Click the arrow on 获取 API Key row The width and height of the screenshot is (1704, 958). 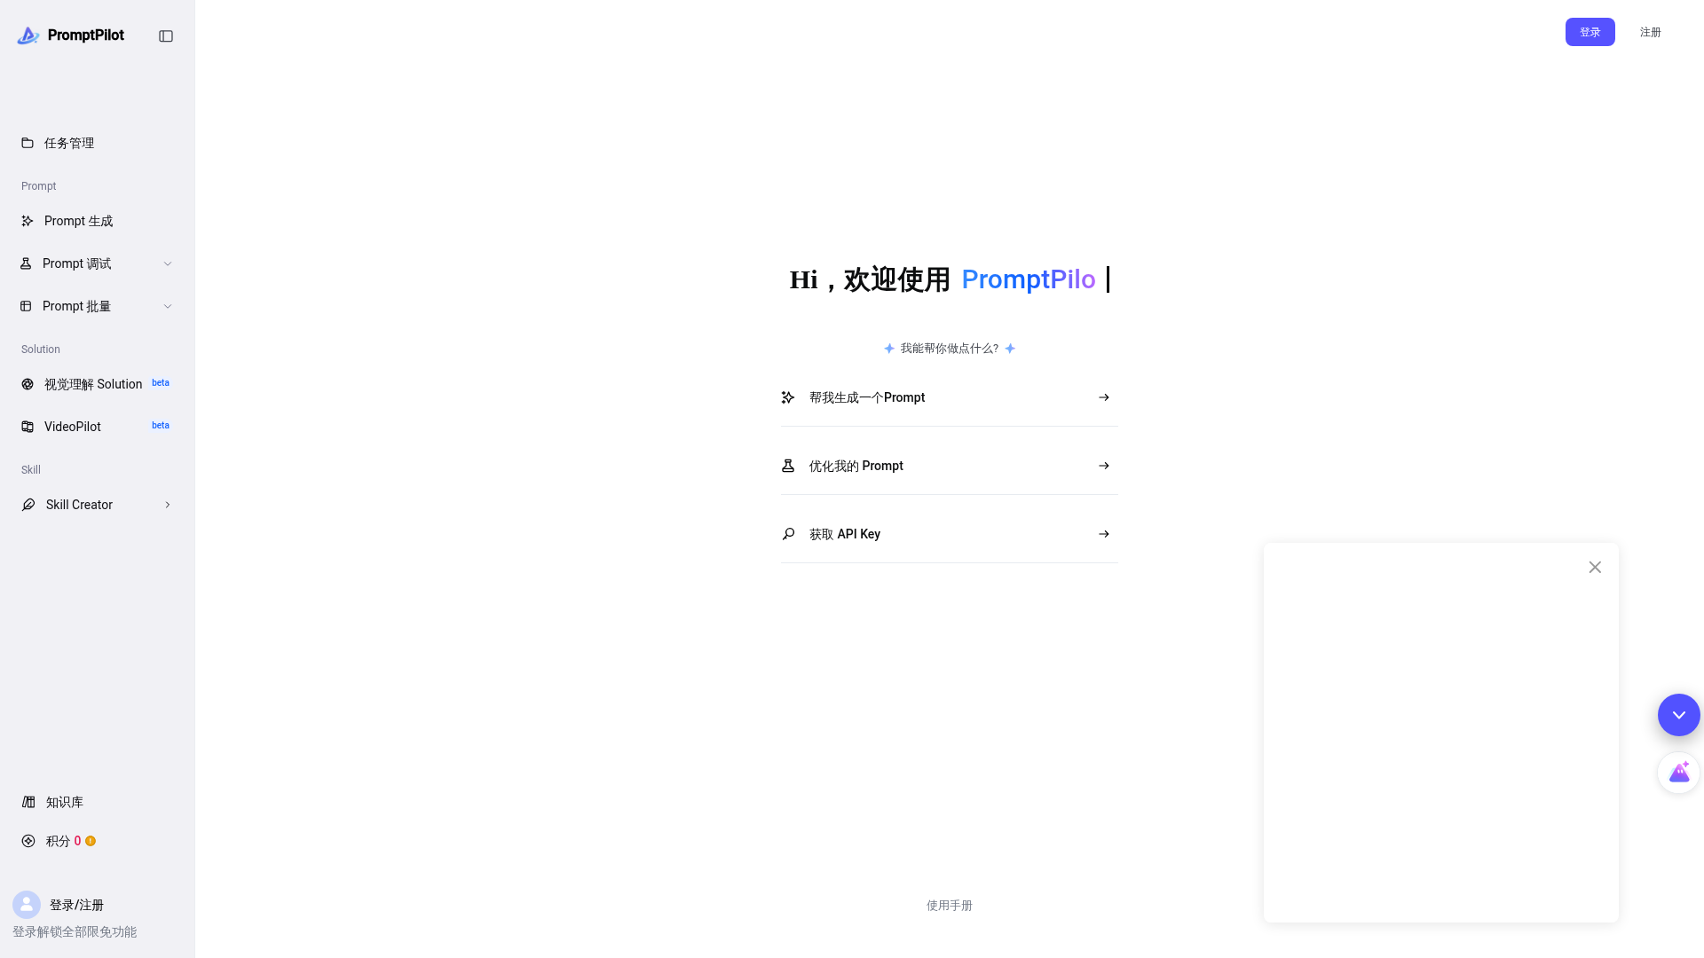tap(1104, 534)
